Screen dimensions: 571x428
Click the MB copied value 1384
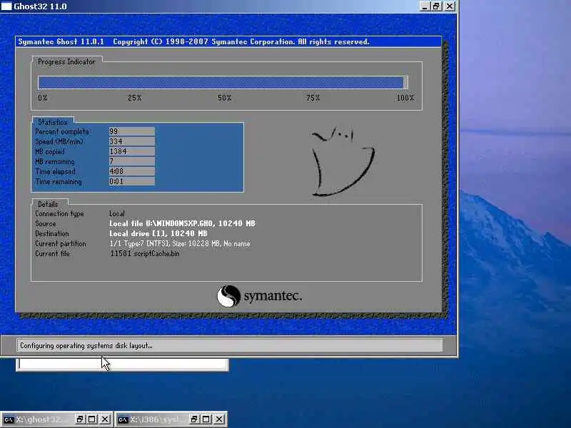pyautogui.click(x=132, y=151)
